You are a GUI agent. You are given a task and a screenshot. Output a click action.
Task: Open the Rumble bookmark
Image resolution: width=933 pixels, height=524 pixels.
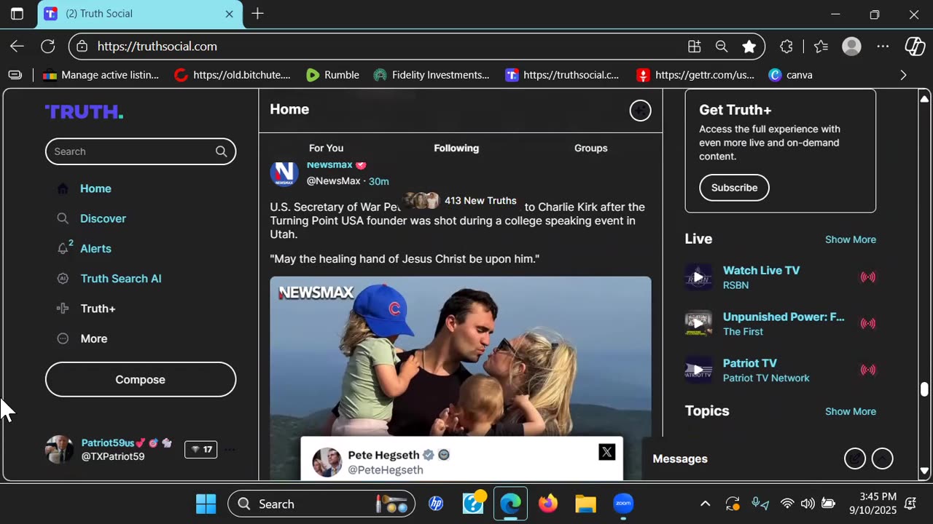[x=332, y=75]
